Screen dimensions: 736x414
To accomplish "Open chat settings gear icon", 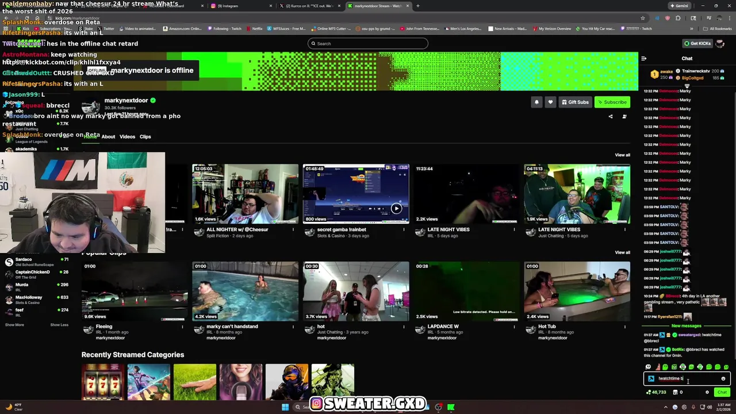I will coord(707,392).
